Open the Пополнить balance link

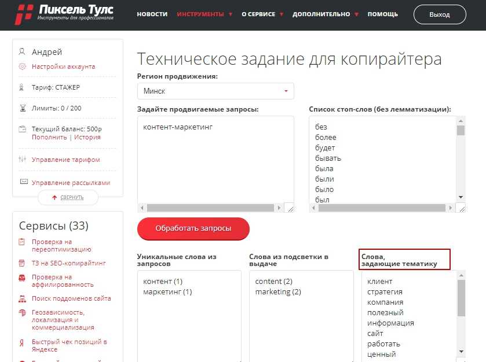[49, 137]
